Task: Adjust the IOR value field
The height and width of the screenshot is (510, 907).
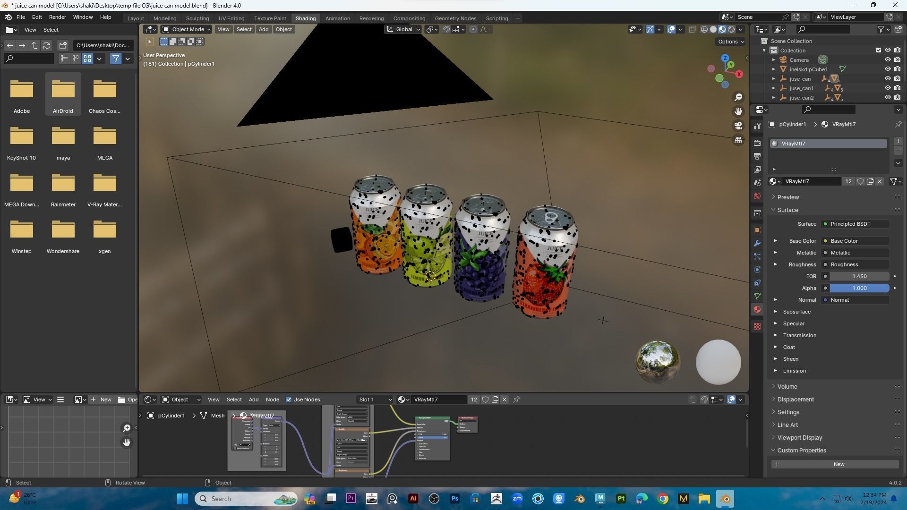Action: [x=859, y=276]
